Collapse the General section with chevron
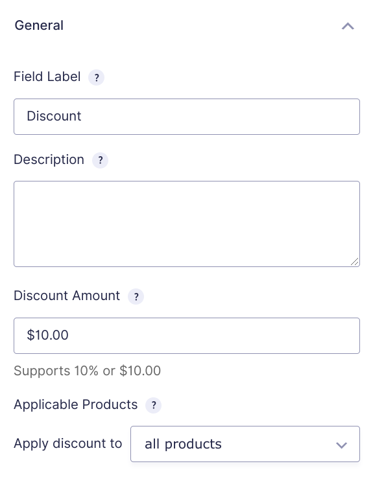The height and width of the screenshot is (490, 373). point(348,26)
